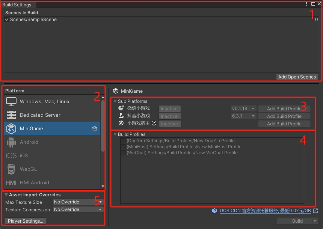
Task: Select the Windows, Mac, Linux platform icon
Action: 11,102
